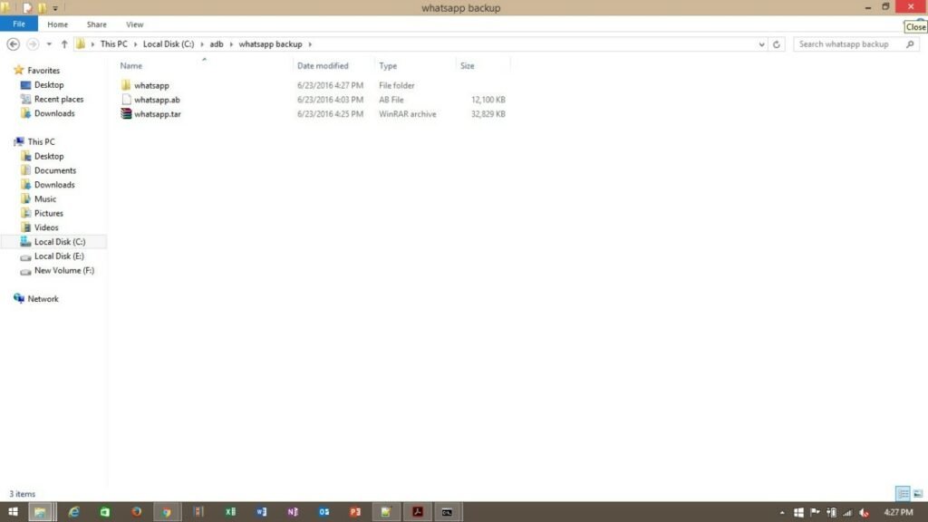Switch to the View ribbon tab

pos(134,24)
